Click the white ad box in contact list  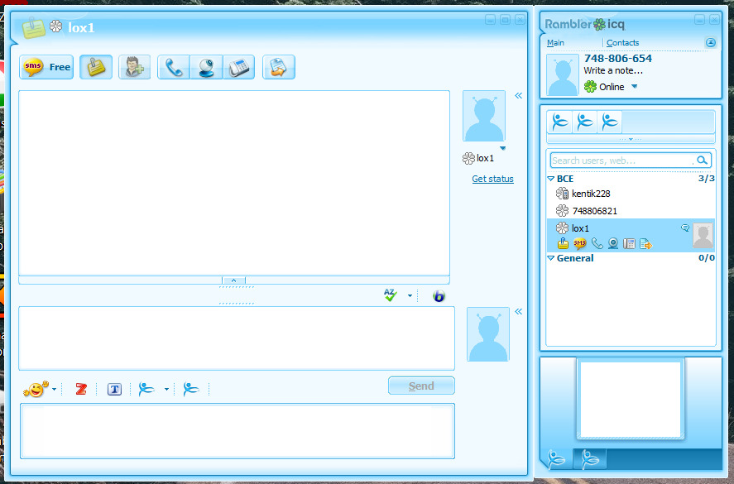tap(631, 400)
